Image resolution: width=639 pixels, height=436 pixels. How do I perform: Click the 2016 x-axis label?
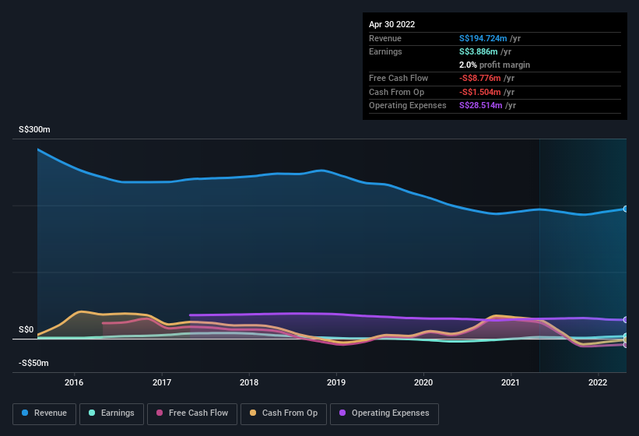tap(74, 382)
